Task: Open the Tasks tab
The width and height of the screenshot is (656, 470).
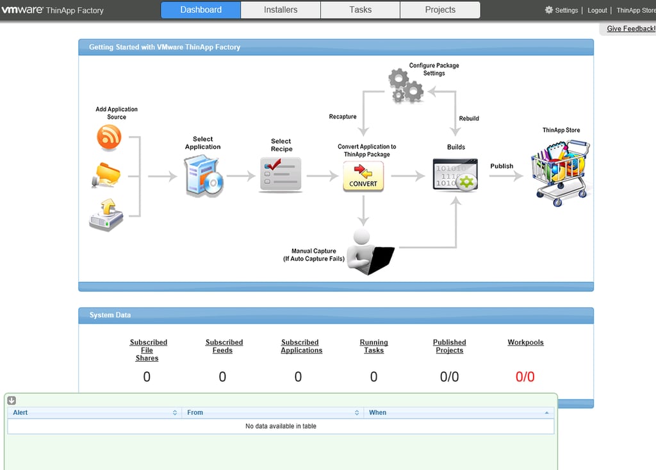Action: pos(360,10)
